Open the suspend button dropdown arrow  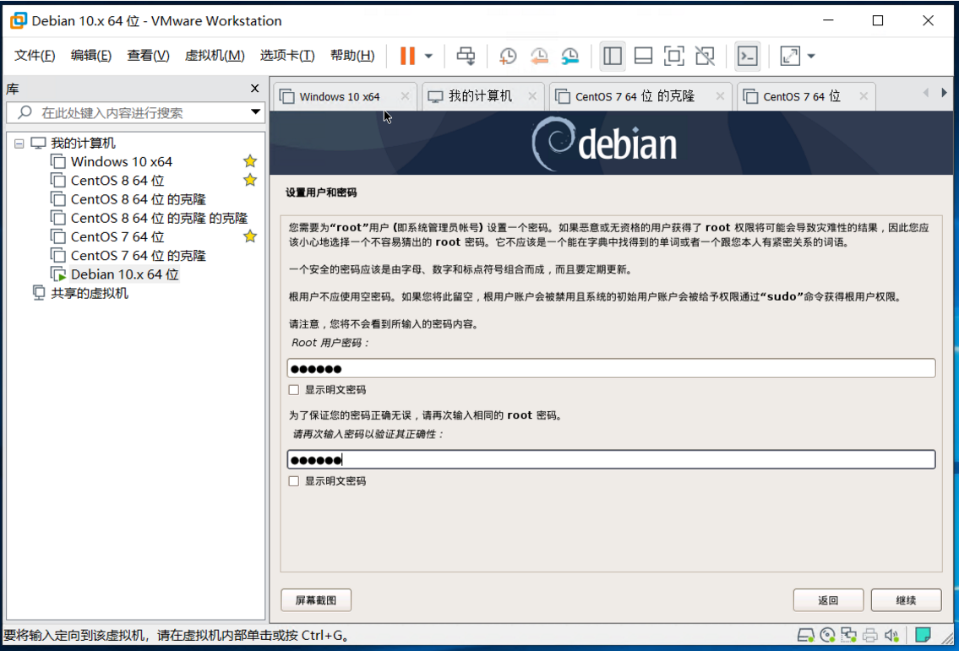click(428, 56)
